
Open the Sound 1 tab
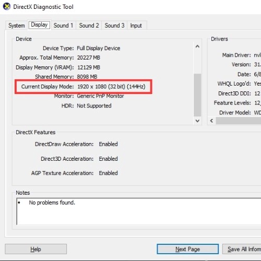pos(63,26)
